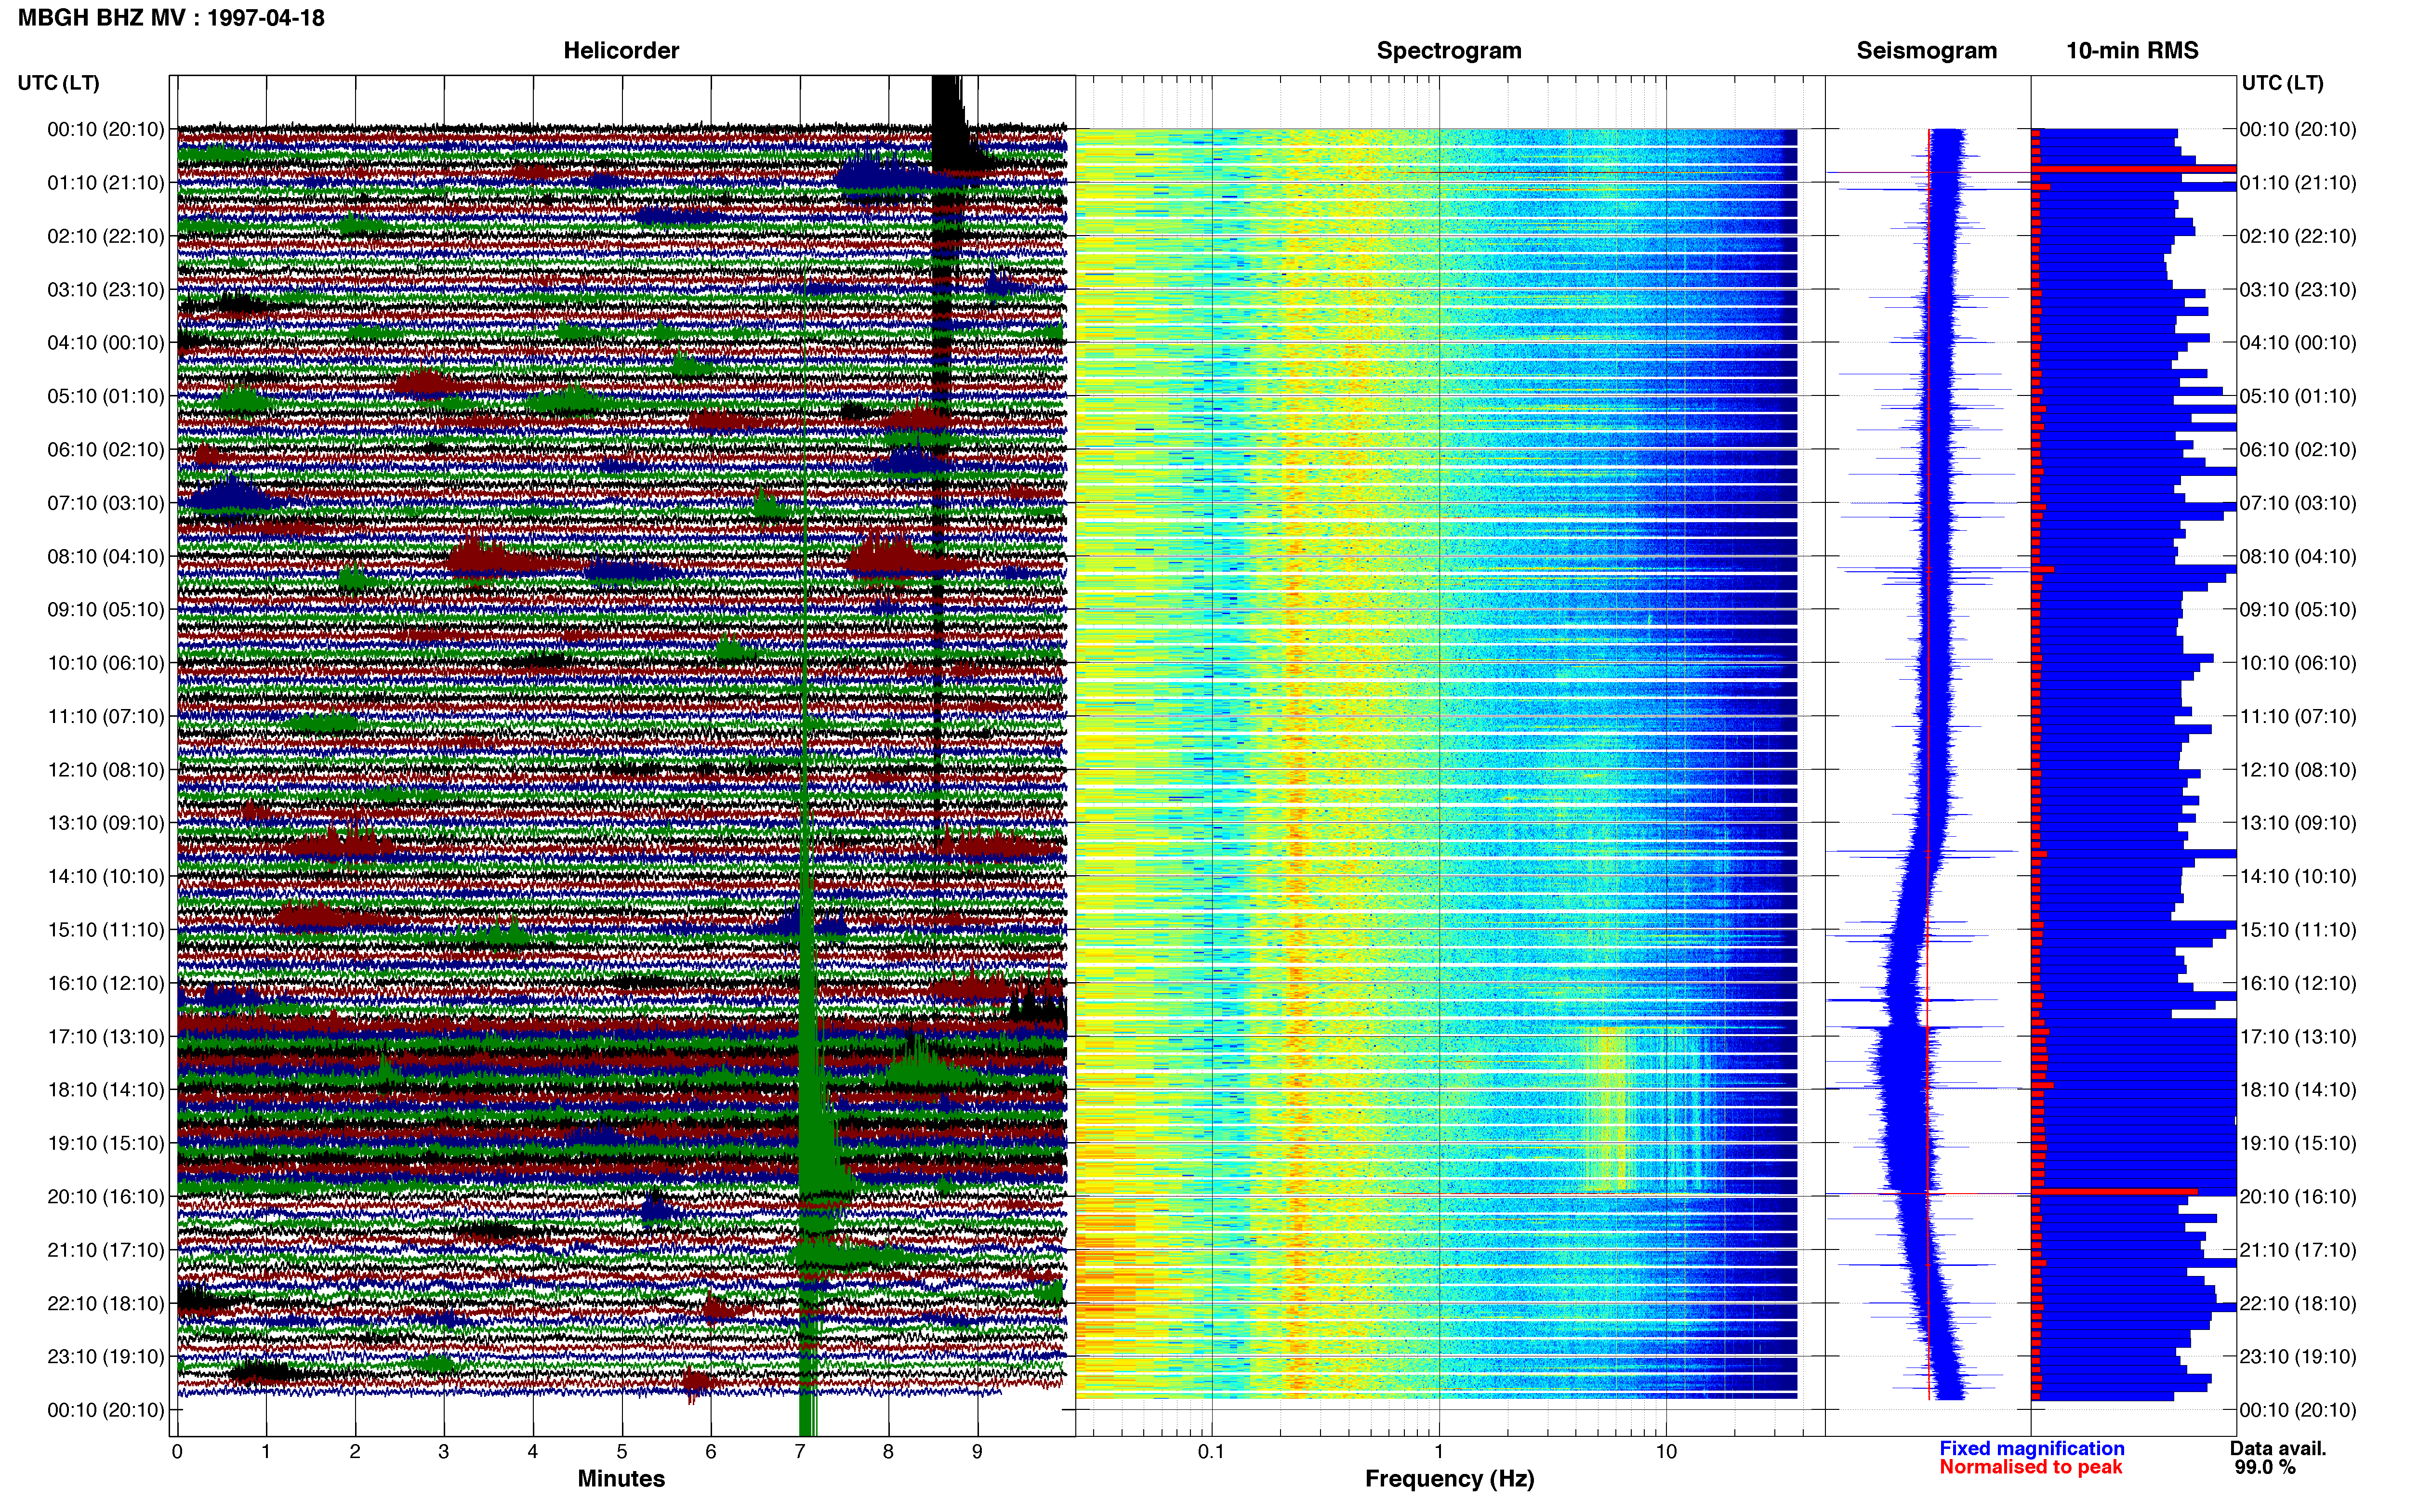Click left time label 19:10 (15:10)

click(106, 1143)
